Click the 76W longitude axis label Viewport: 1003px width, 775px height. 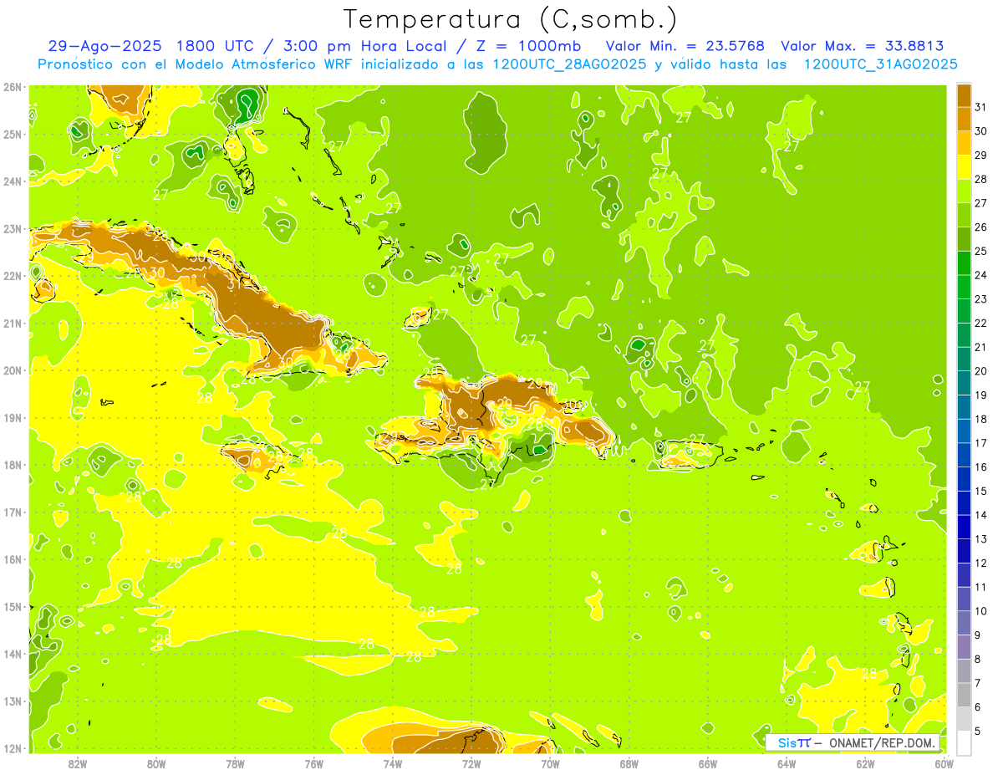314,763
